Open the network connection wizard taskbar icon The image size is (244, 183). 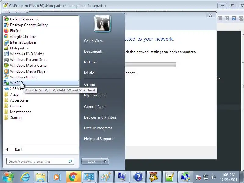tap(185, 177)
